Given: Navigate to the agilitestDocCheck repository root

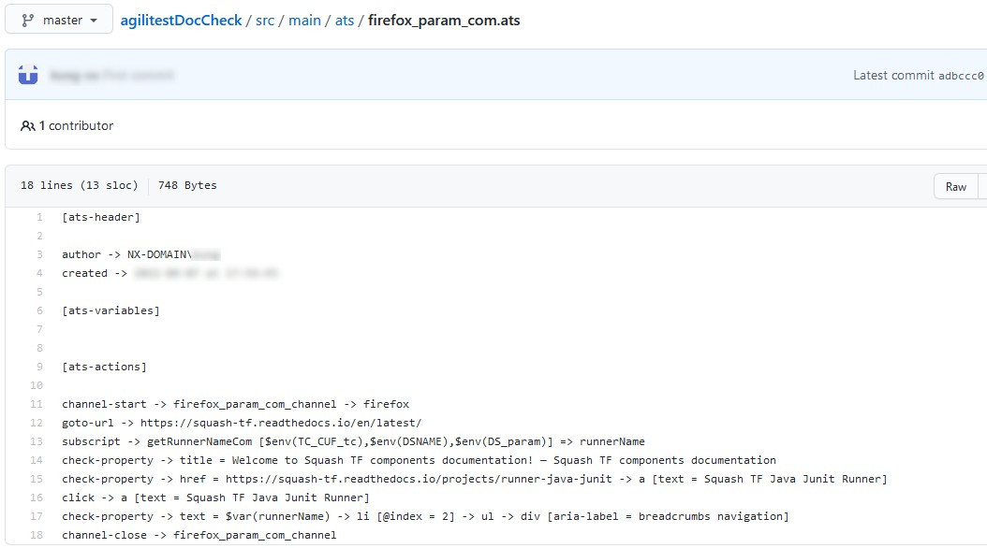Looking at the screenshot, I should (180, 19).
